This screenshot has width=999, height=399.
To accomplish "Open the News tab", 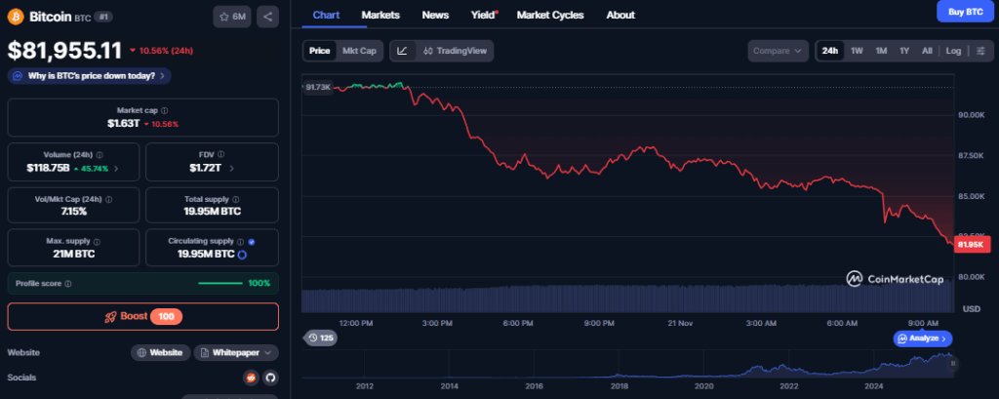I will pyautogui.click(x=435, y=15).
